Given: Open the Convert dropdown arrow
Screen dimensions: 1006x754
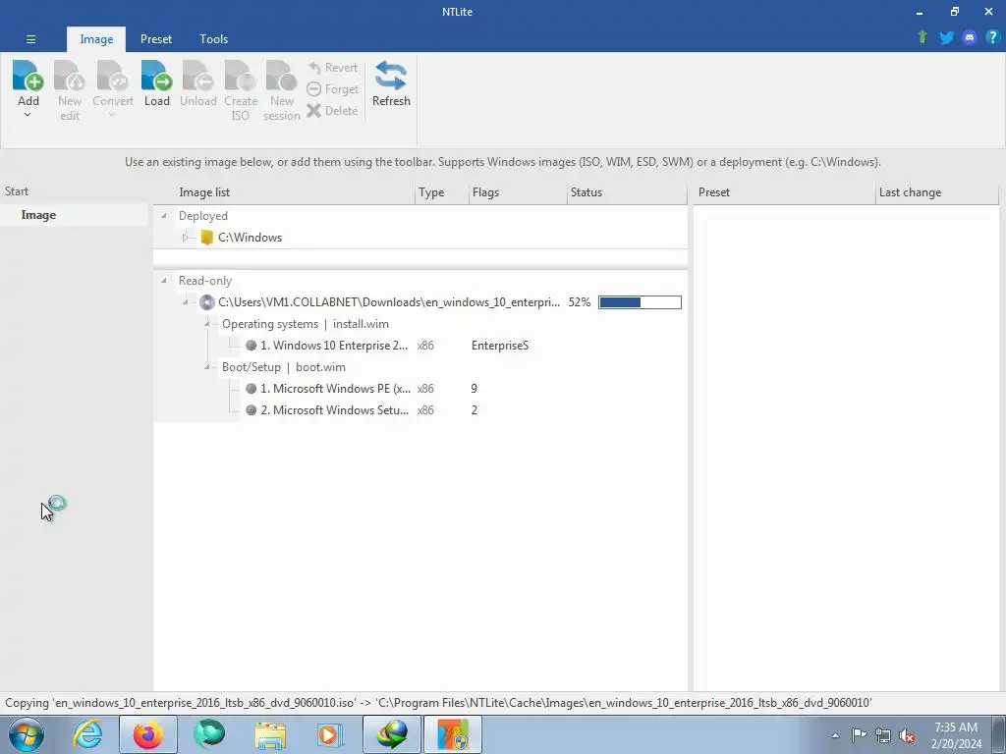Looking at the screenshot, I should pyautogui.click(x=112, y=116).
